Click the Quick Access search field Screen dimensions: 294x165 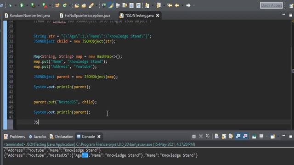coord(271,5)
